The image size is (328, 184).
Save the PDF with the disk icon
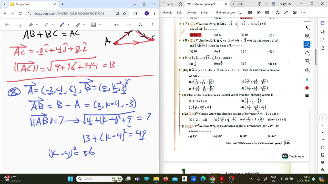pos(250,13)
